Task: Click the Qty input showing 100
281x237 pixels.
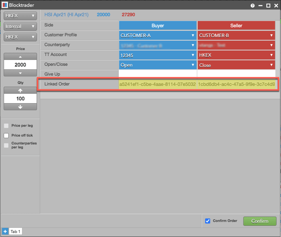Action: click(20, 98)
